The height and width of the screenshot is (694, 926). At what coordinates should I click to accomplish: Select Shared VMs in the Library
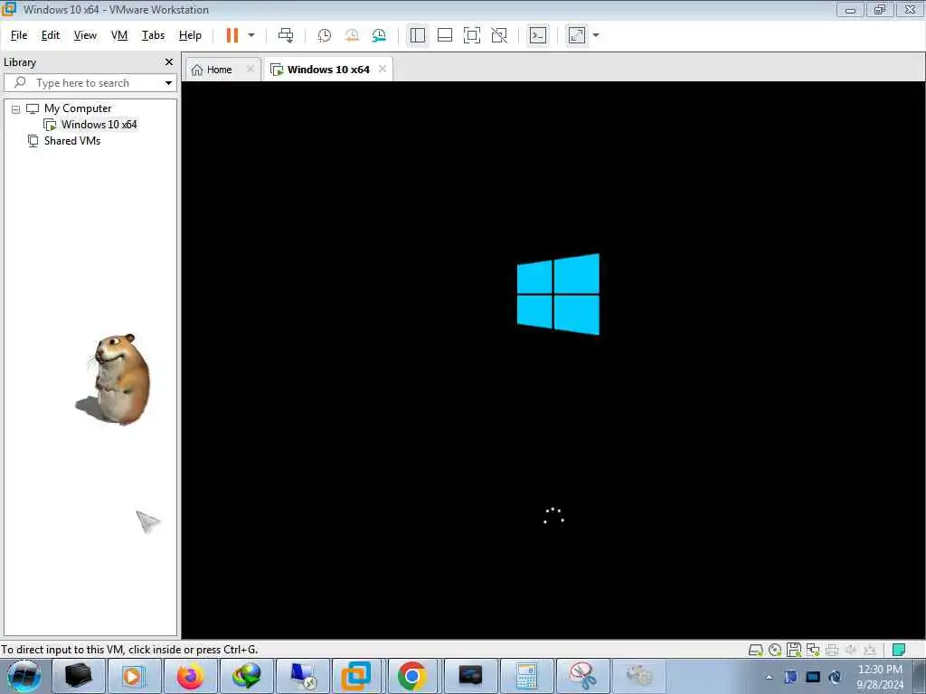point(72,141)
